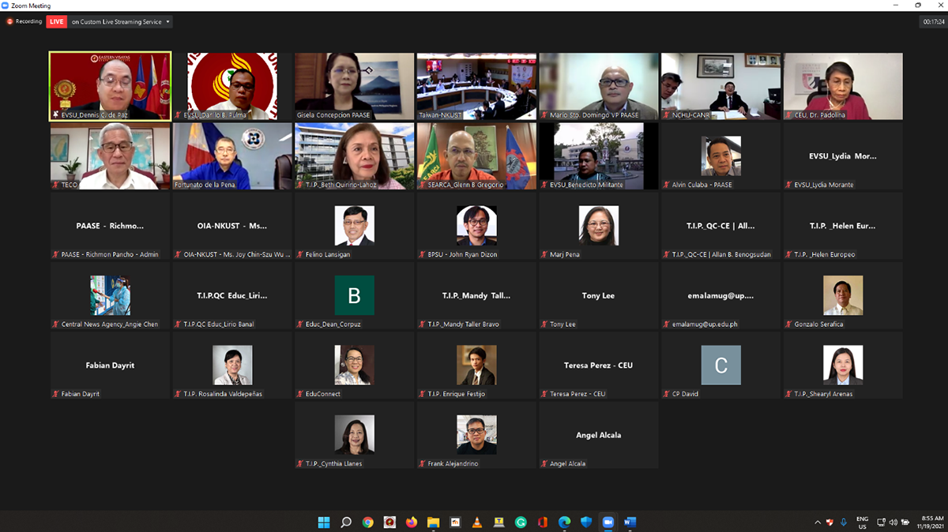The image size is (948, 532).
Task: Open Microsoft Word from the taskbar
Action: coord(630,522)
